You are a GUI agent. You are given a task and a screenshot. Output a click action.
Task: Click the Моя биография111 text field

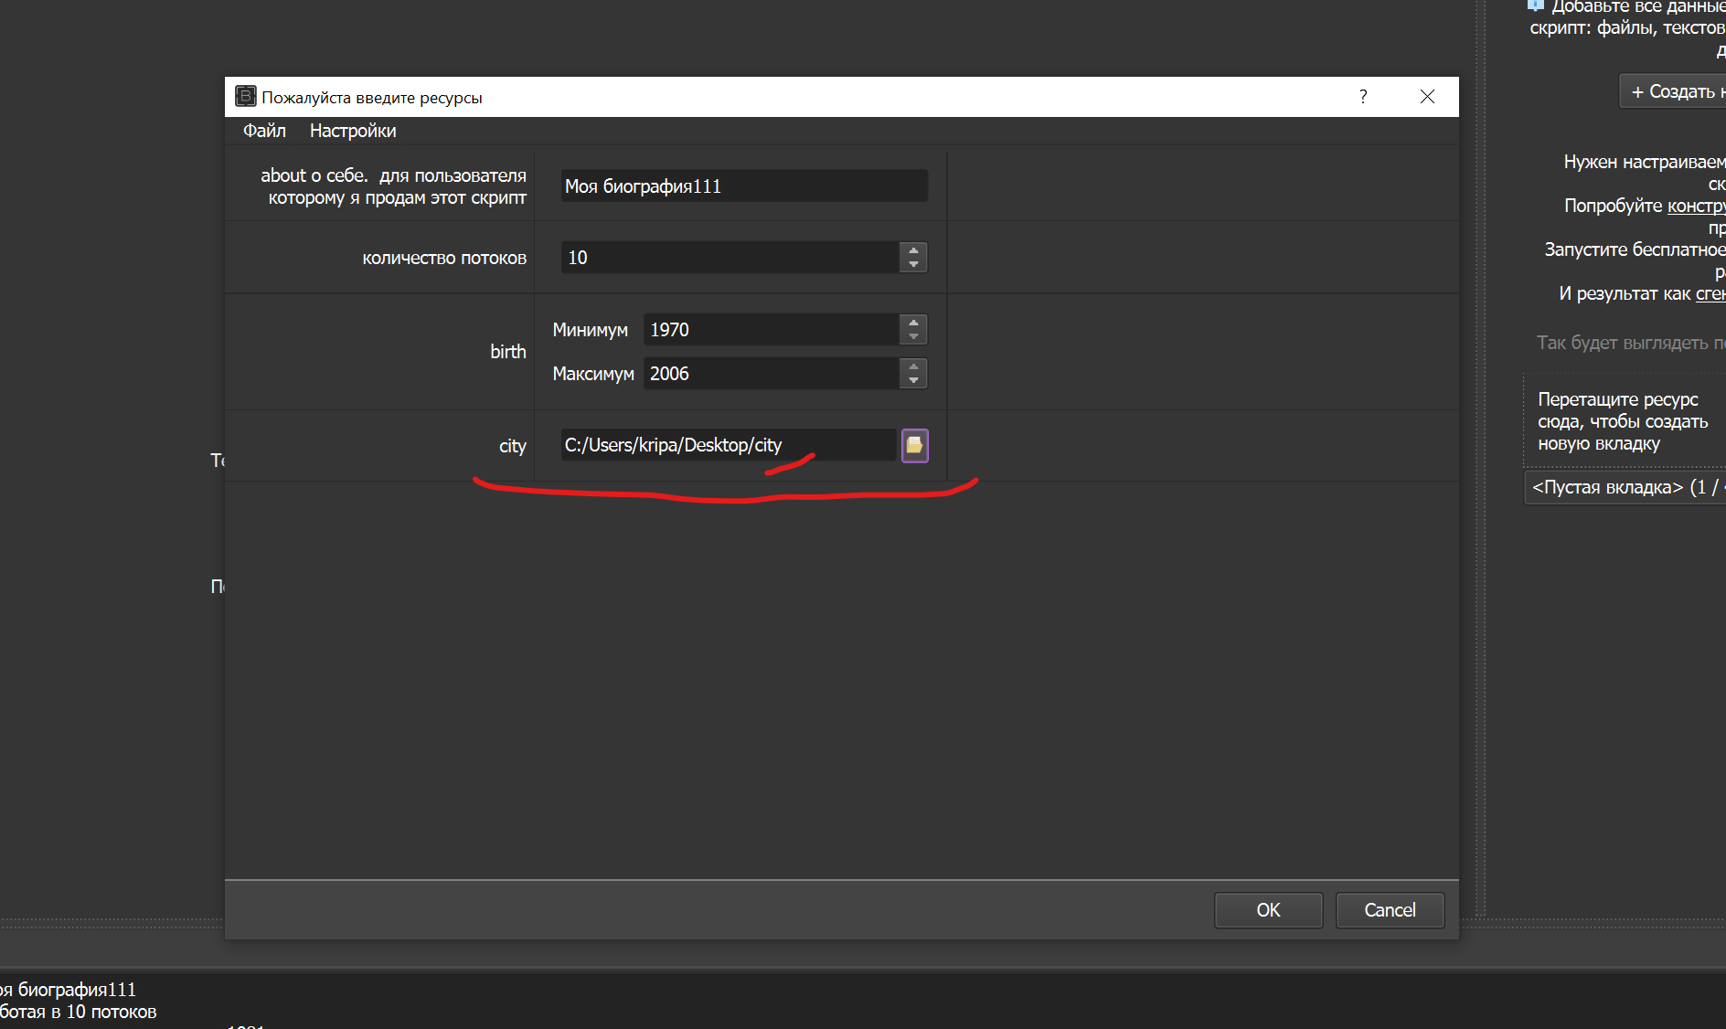[744, 186]
